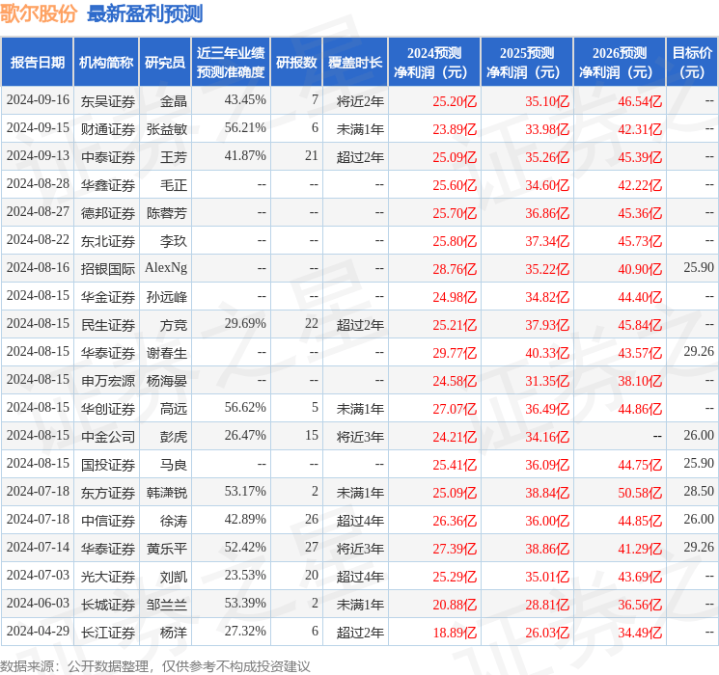719x675 pixels.
Task: Click the 机构简称 column header
Action: coord(106,63)
